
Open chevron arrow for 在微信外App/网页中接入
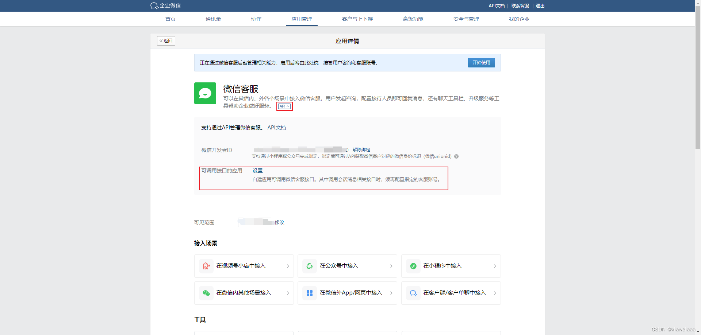(391, 293)
